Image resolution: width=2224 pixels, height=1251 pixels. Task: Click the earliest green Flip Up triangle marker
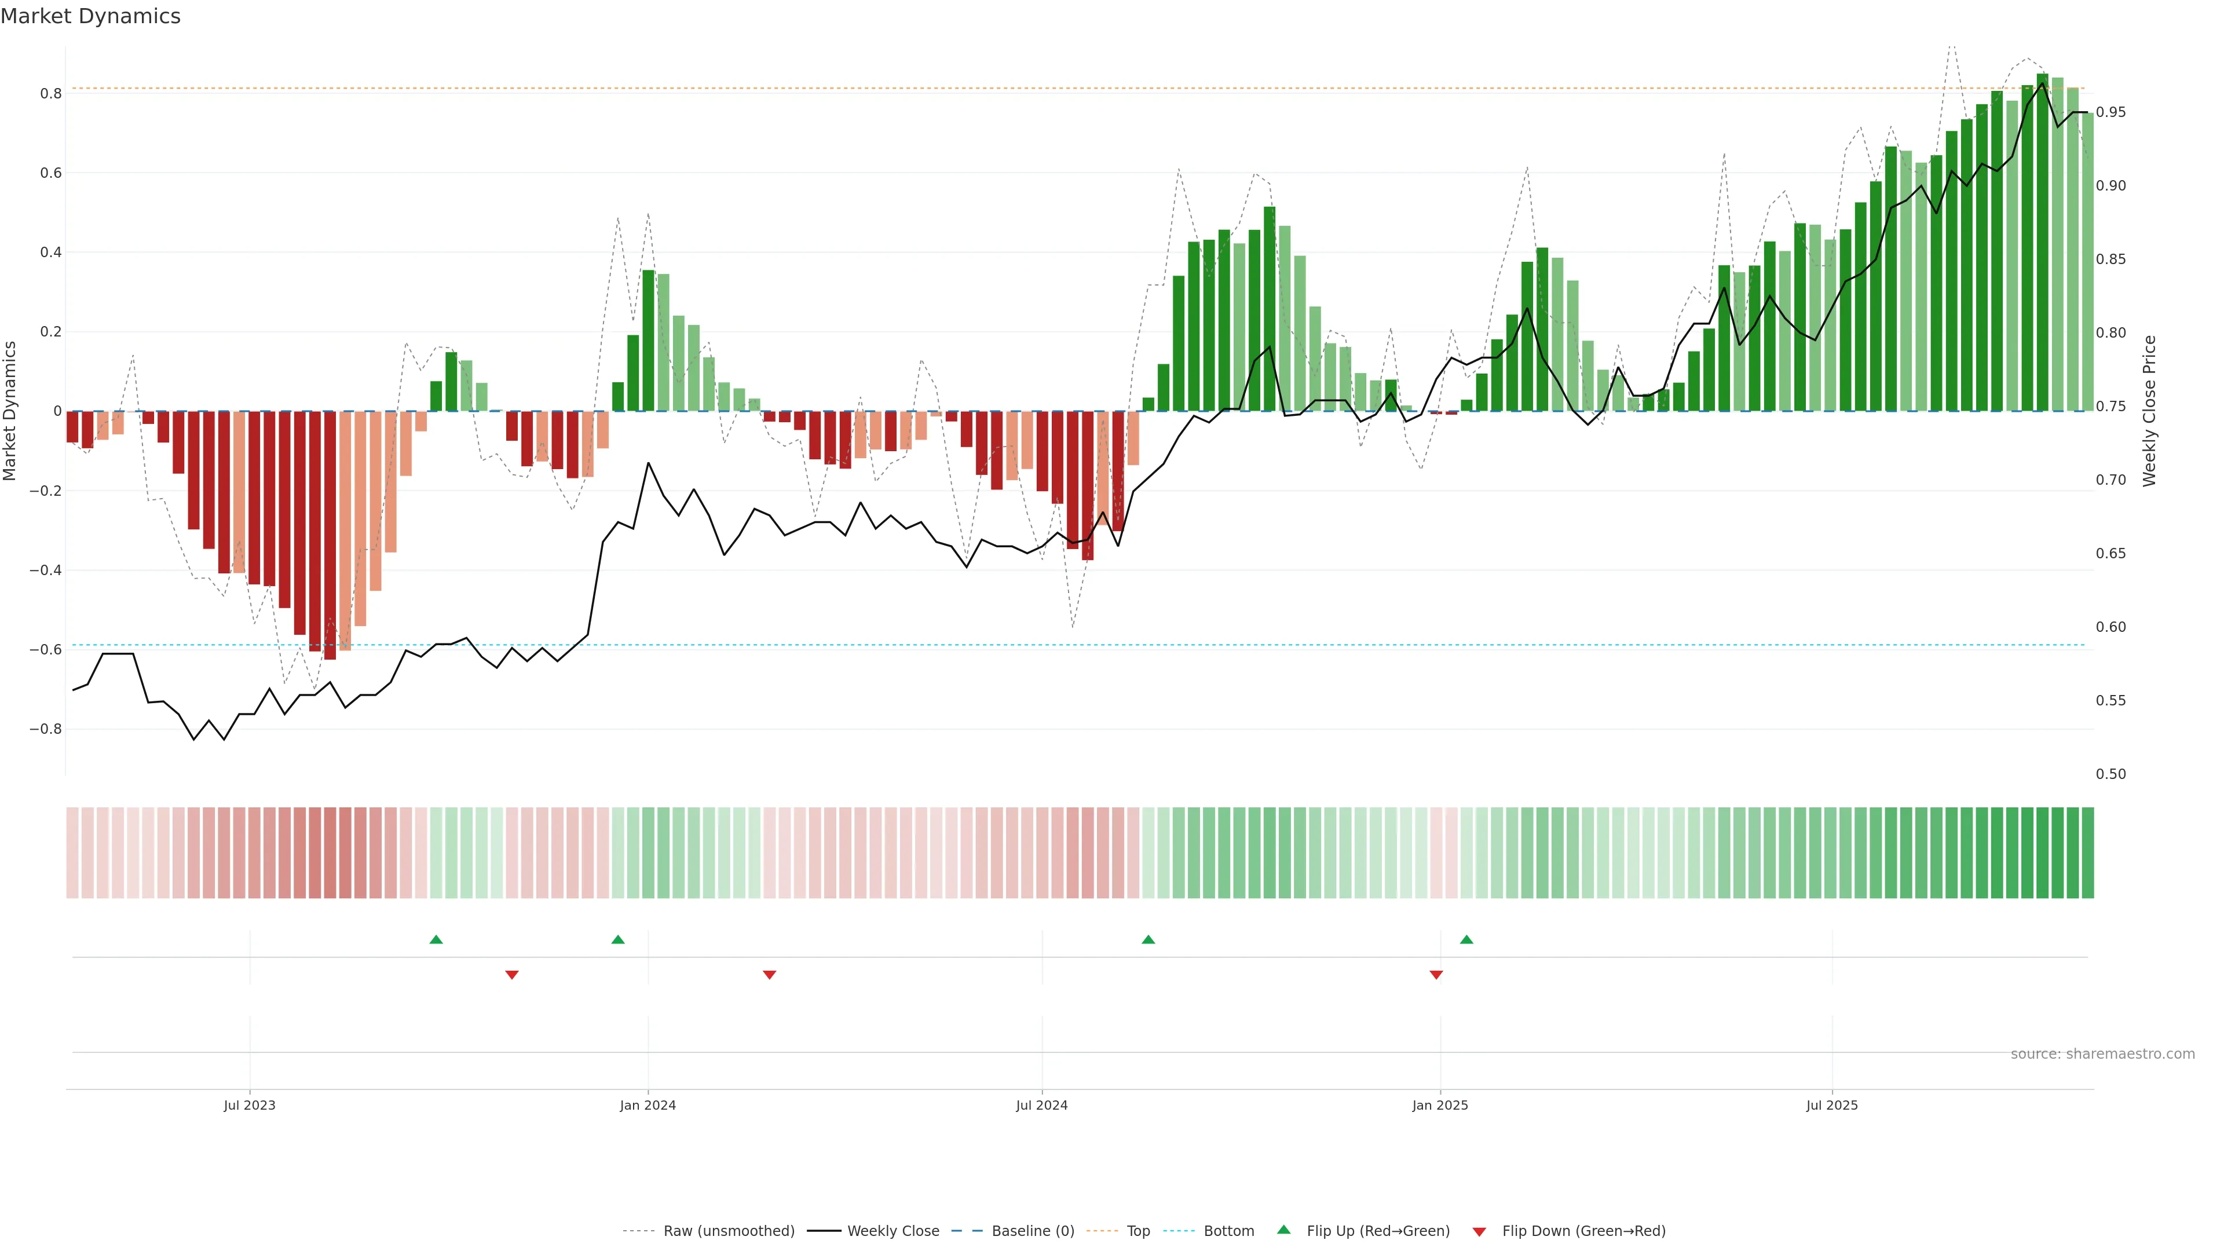[436, 939]
